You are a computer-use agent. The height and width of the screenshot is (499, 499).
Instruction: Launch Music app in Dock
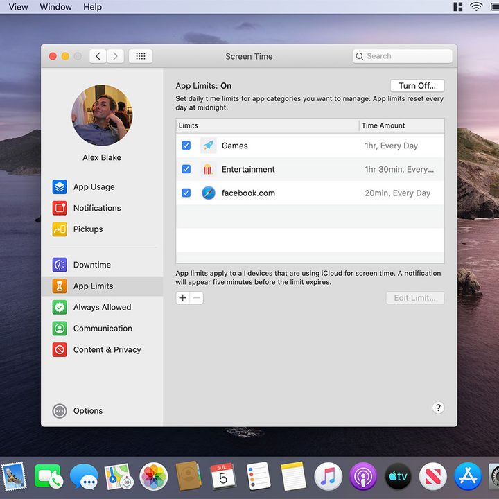(x=328, y=476)
